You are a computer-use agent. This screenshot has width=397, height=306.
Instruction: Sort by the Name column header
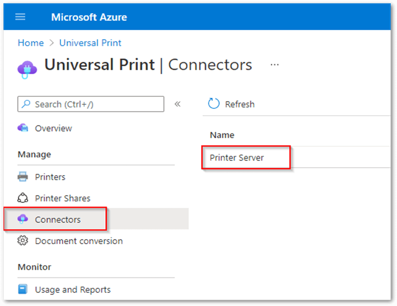(x=222, y=135)
